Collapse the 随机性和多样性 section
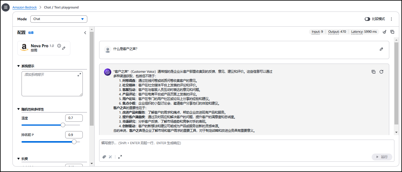 [x=18, y=109]
